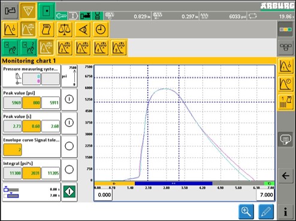Click the blue magnifier zoom button
The image size is (296, 221).
click(246, 211)
